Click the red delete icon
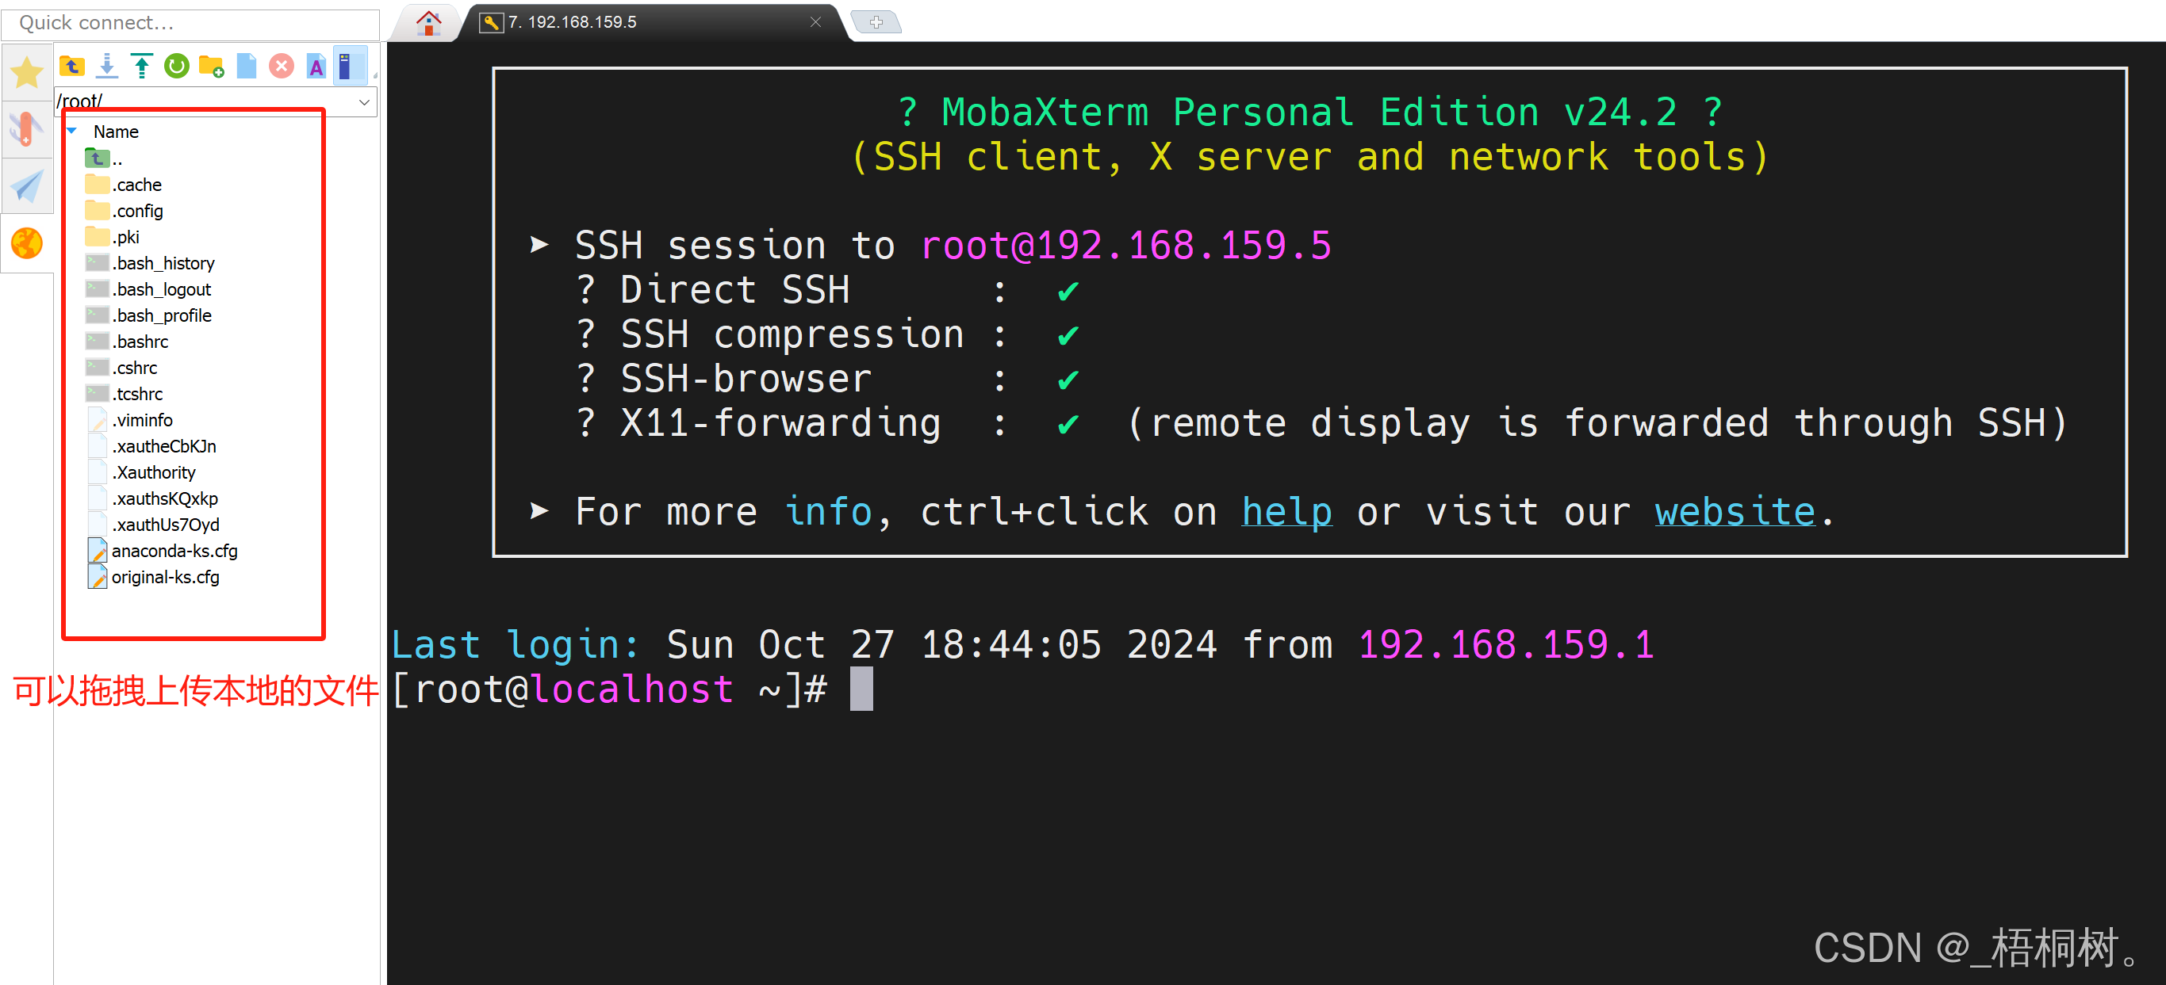 click(282, 66)
